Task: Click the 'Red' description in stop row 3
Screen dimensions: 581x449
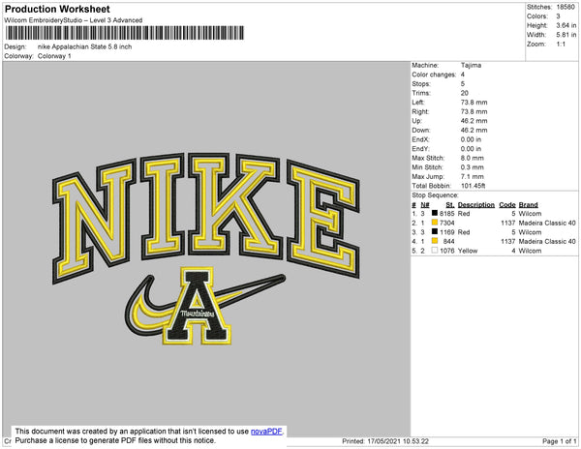Action: 464,232
